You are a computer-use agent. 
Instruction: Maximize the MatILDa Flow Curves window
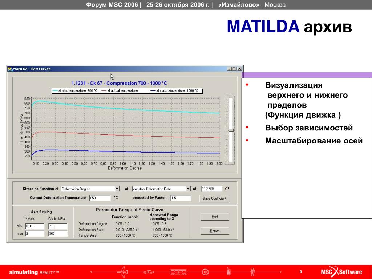click(x=234, y=69)
